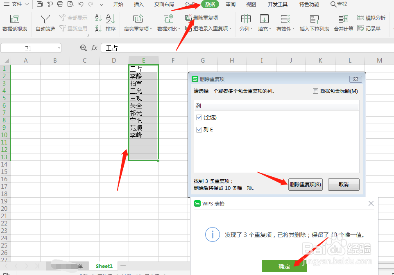Open 模拟分析 what-if analysis
This screenshot has width=394, height=275.
371,18
